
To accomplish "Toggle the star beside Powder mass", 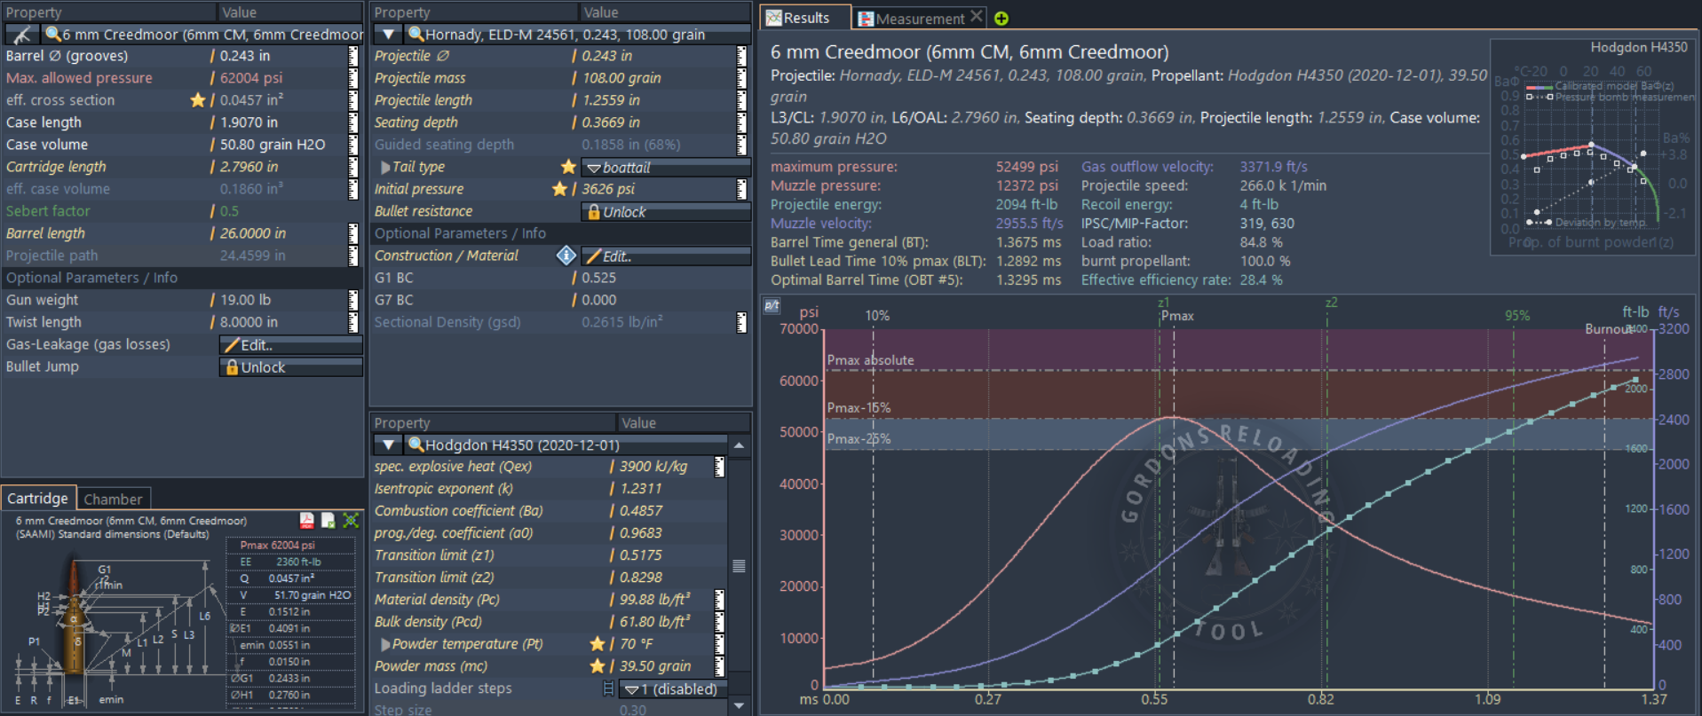I will [x=597, y=666].
